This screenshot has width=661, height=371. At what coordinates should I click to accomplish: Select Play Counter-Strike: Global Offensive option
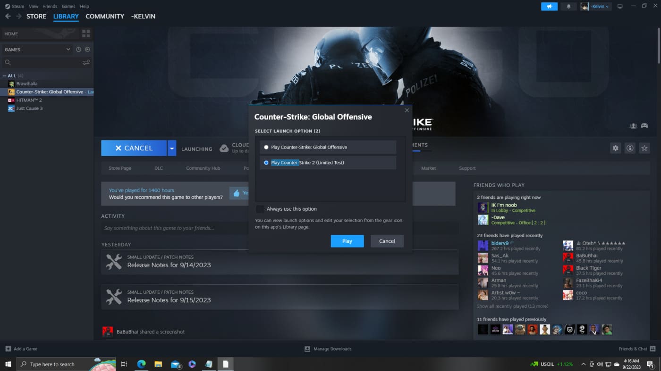(328, 147)
